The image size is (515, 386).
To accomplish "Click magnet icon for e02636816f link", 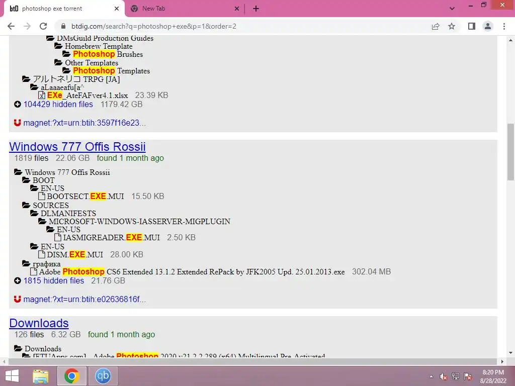I will click(18, 299).
